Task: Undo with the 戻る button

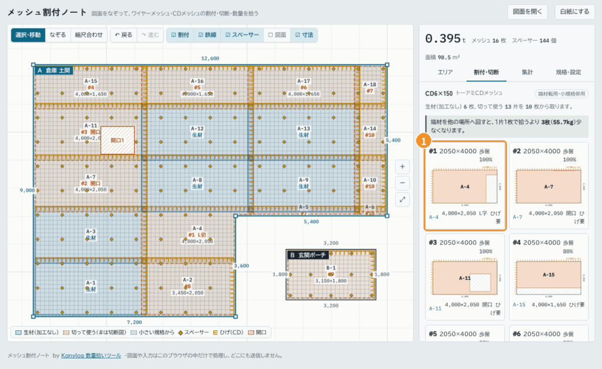Action: click(x=123, y=35)
